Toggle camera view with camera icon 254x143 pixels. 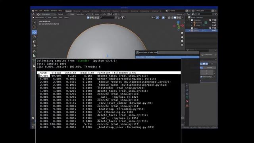pyautogui.click(x=182, y=41)
